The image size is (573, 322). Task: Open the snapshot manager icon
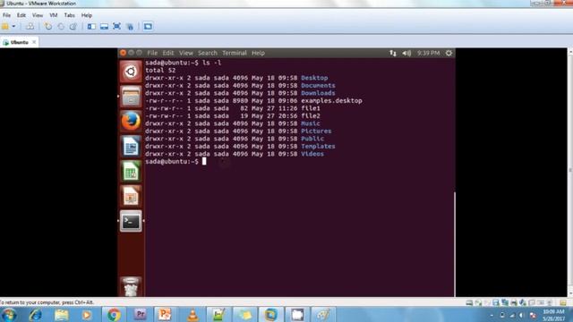tap(73, 26)
